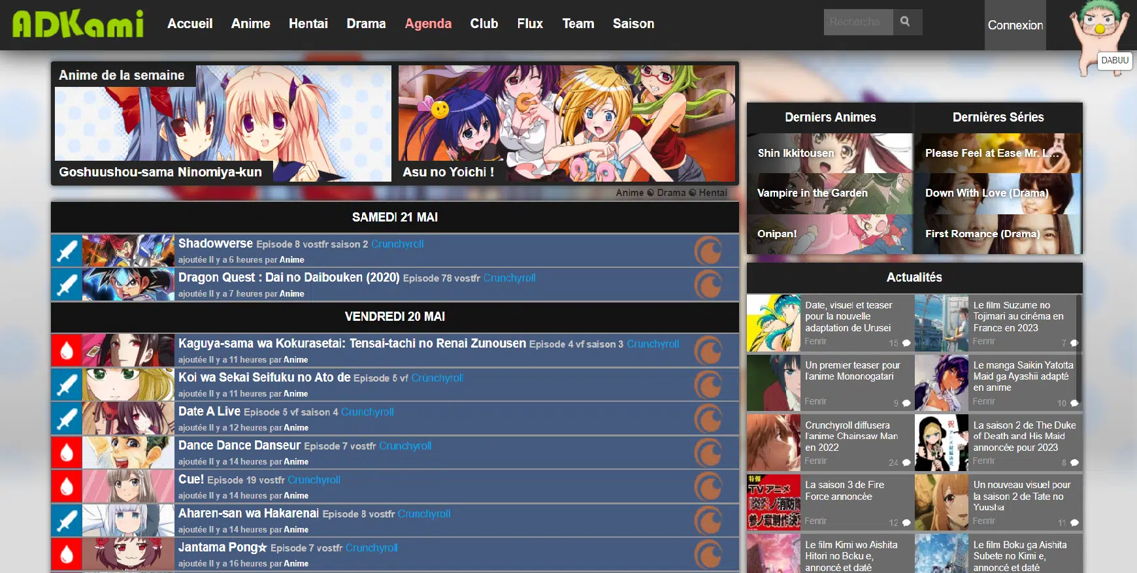Image resolution: width=1137 pixels, height=573 pixels.
Task: Open Aharen-san wa Hakarenai title
Action: [x=248, y=513]
